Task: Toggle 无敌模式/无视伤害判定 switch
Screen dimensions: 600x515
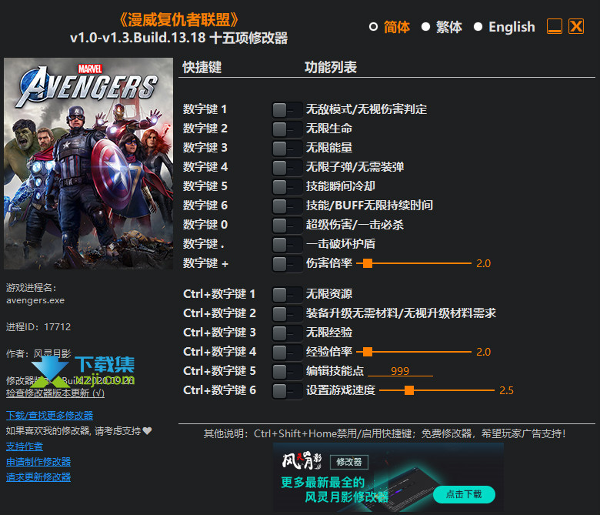Action: point(287,110)
